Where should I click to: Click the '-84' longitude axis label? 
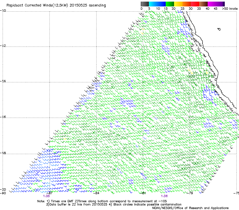click(x=96, y=193)
